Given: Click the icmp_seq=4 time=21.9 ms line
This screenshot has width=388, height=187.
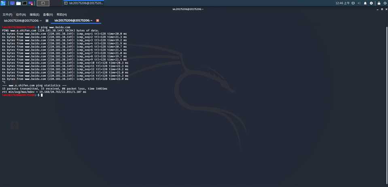Looking at the screenshot, I should pyautogui.click(x=64, y=43).
